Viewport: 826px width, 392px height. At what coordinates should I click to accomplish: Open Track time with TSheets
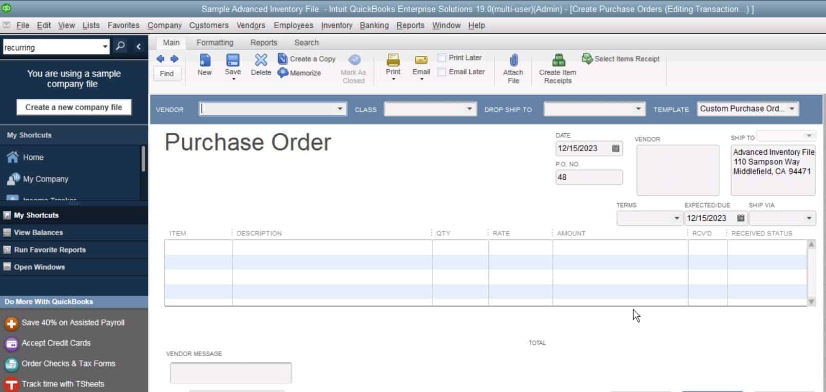point(54,384)
